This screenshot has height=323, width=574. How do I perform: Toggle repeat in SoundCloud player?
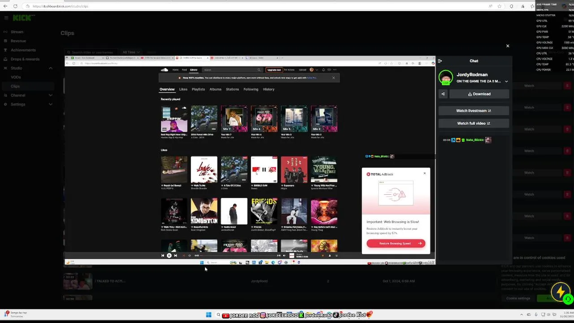click(x=189, y=256)
